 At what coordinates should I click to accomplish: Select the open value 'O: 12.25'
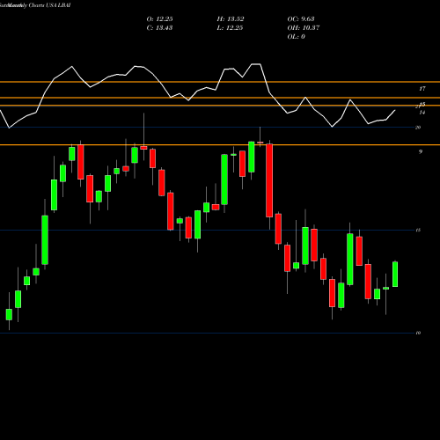pos(159,19)
